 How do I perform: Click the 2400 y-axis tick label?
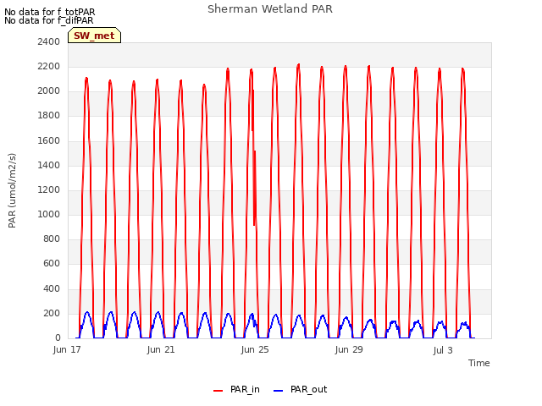(49, 41)
